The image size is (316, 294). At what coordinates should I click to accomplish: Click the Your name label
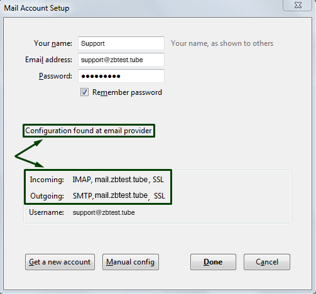(x=53, y=43)
